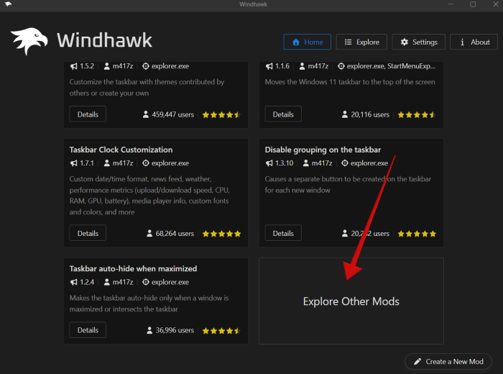Image resolution: width=503 pixels, height=374 pixels.
Task: Click the gear icon on Settings tab
Action: coord(404,42)
